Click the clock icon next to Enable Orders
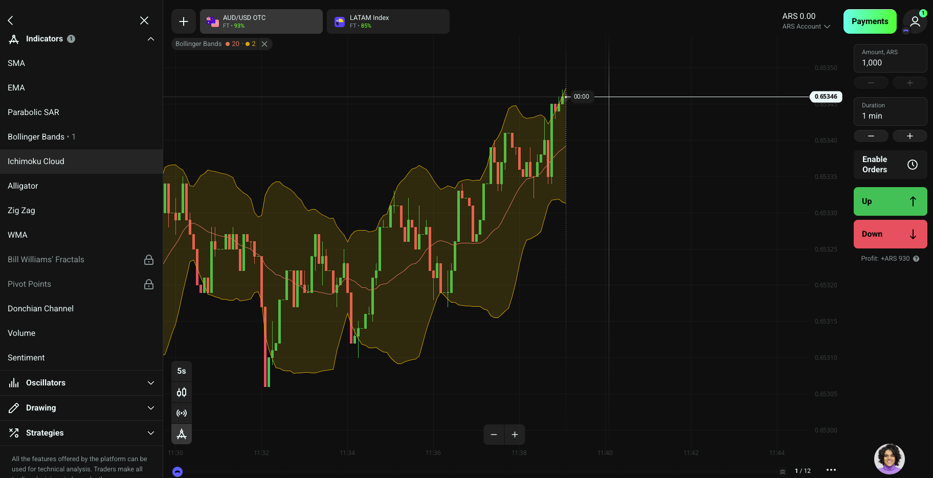The image size is (933, 478). point(913,165)
